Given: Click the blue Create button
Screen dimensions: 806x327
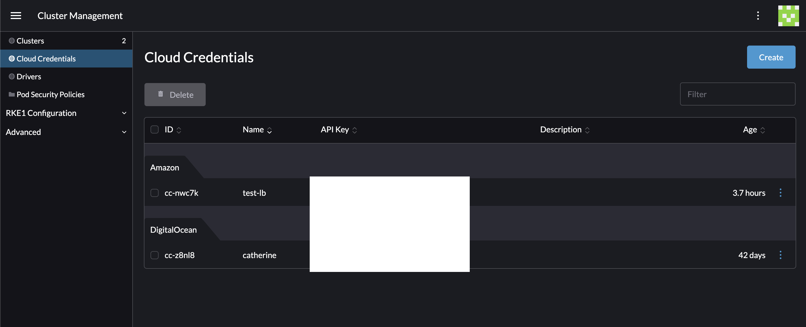Looking at the screenshot, I should 771,57.
